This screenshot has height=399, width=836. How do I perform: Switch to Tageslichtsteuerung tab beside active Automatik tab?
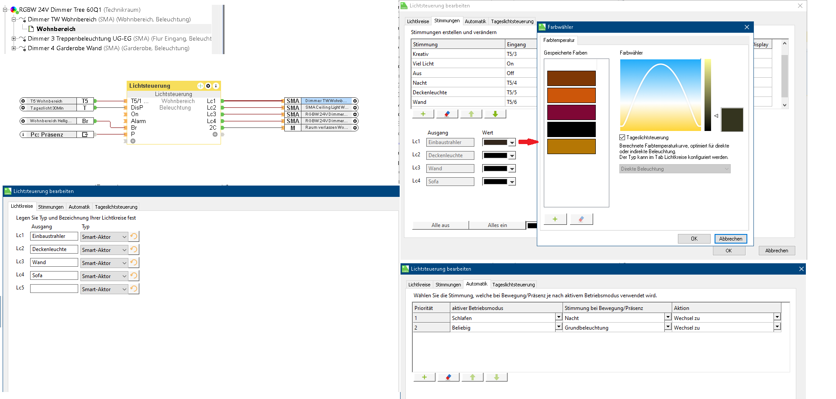click(x=513, y=285)
